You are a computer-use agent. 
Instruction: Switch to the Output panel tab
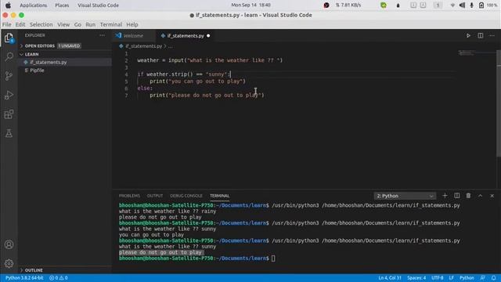coord(155,196)
